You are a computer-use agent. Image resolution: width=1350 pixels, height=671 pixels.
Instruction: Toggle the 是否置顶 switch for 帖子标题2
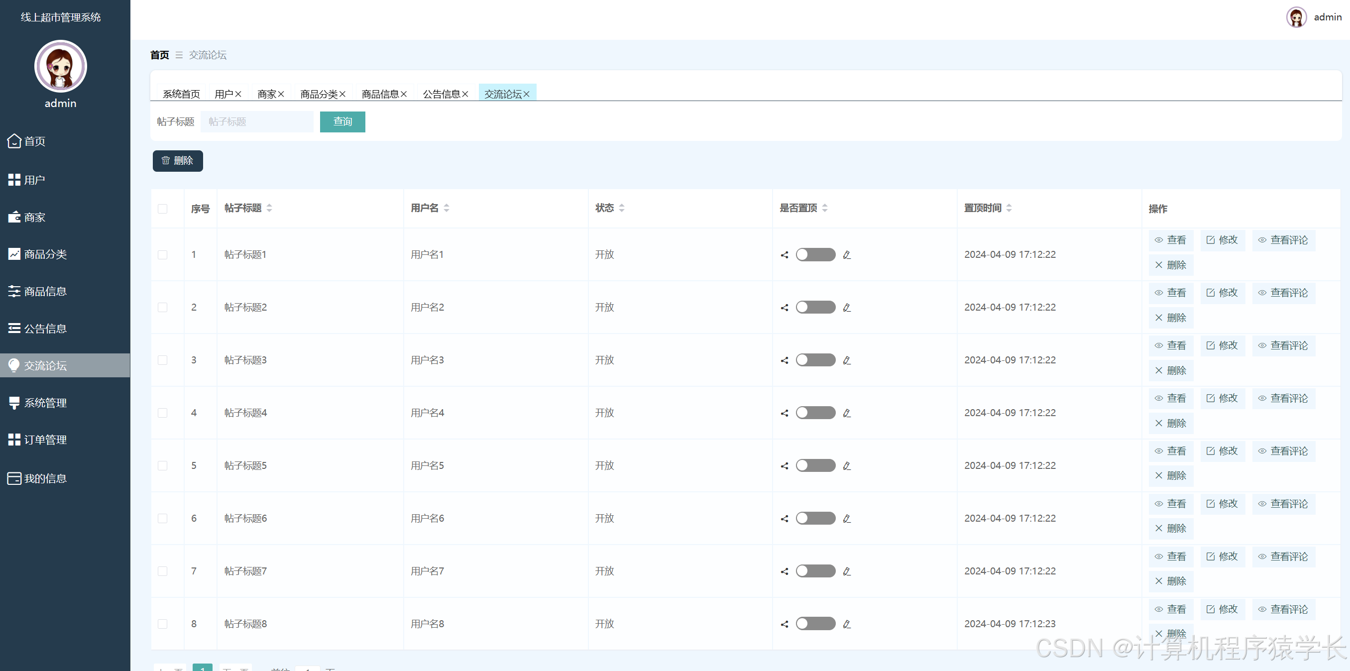(815, 307)
